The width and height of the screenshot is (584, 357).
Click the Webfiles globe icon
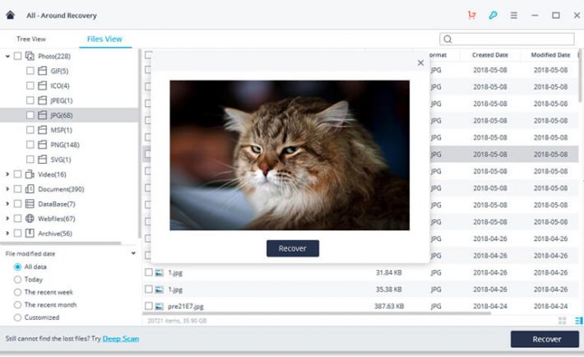coord(30,218)
